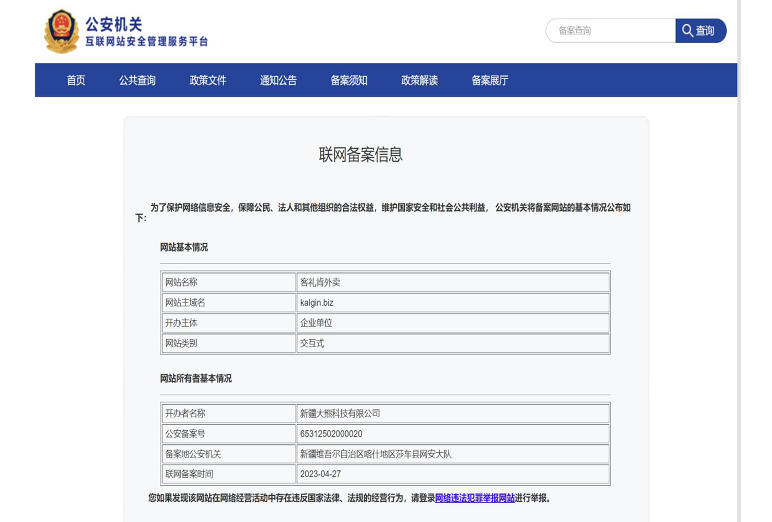The width and height of the screenshot is (772, 522).
Task: Click the police badge emblem logo
Action: 61,31
